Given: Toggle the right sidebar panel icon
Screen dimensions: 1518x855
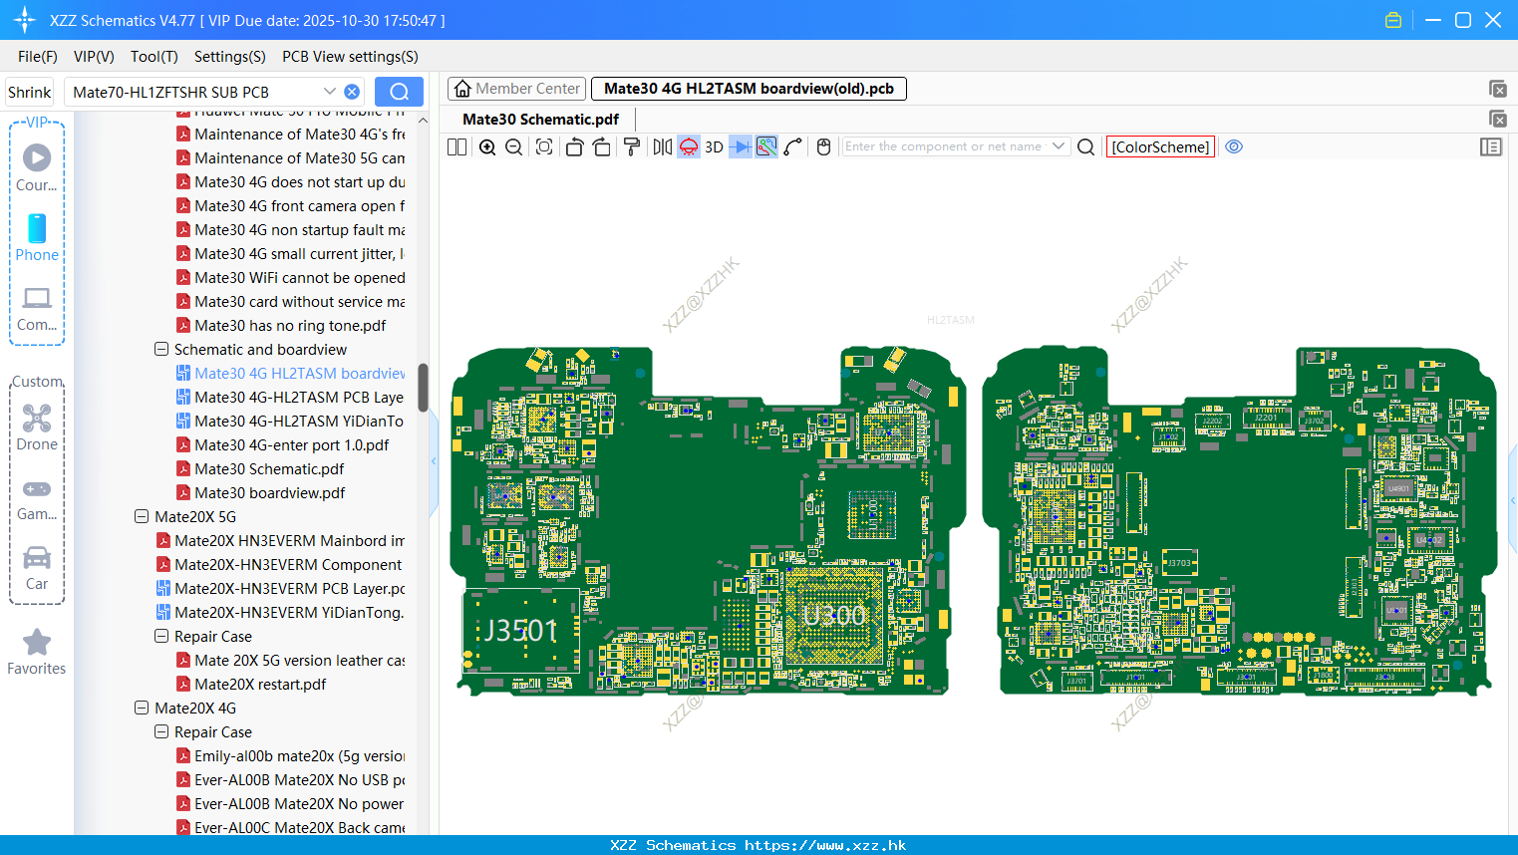Looking at the screenshot, I should 1491,146.
